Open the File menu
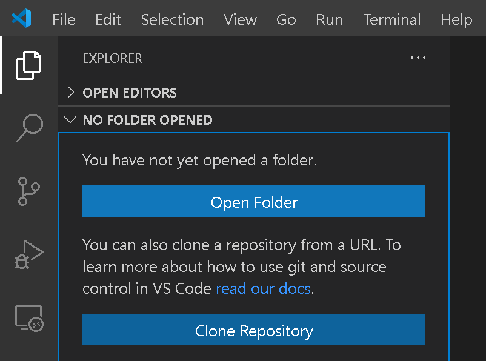486x361 pixels. (x=64, y=19)
